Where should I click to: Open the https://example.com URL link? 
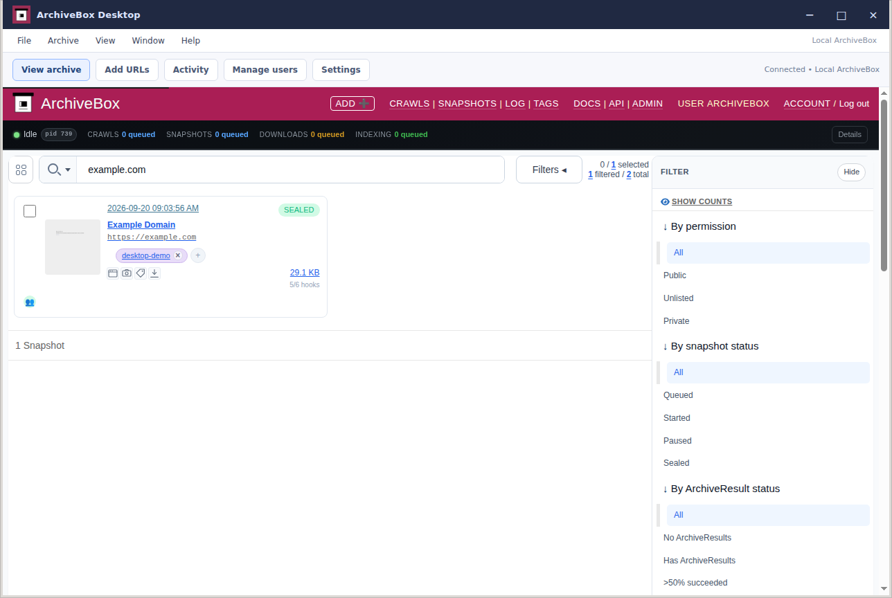(152, 237)
